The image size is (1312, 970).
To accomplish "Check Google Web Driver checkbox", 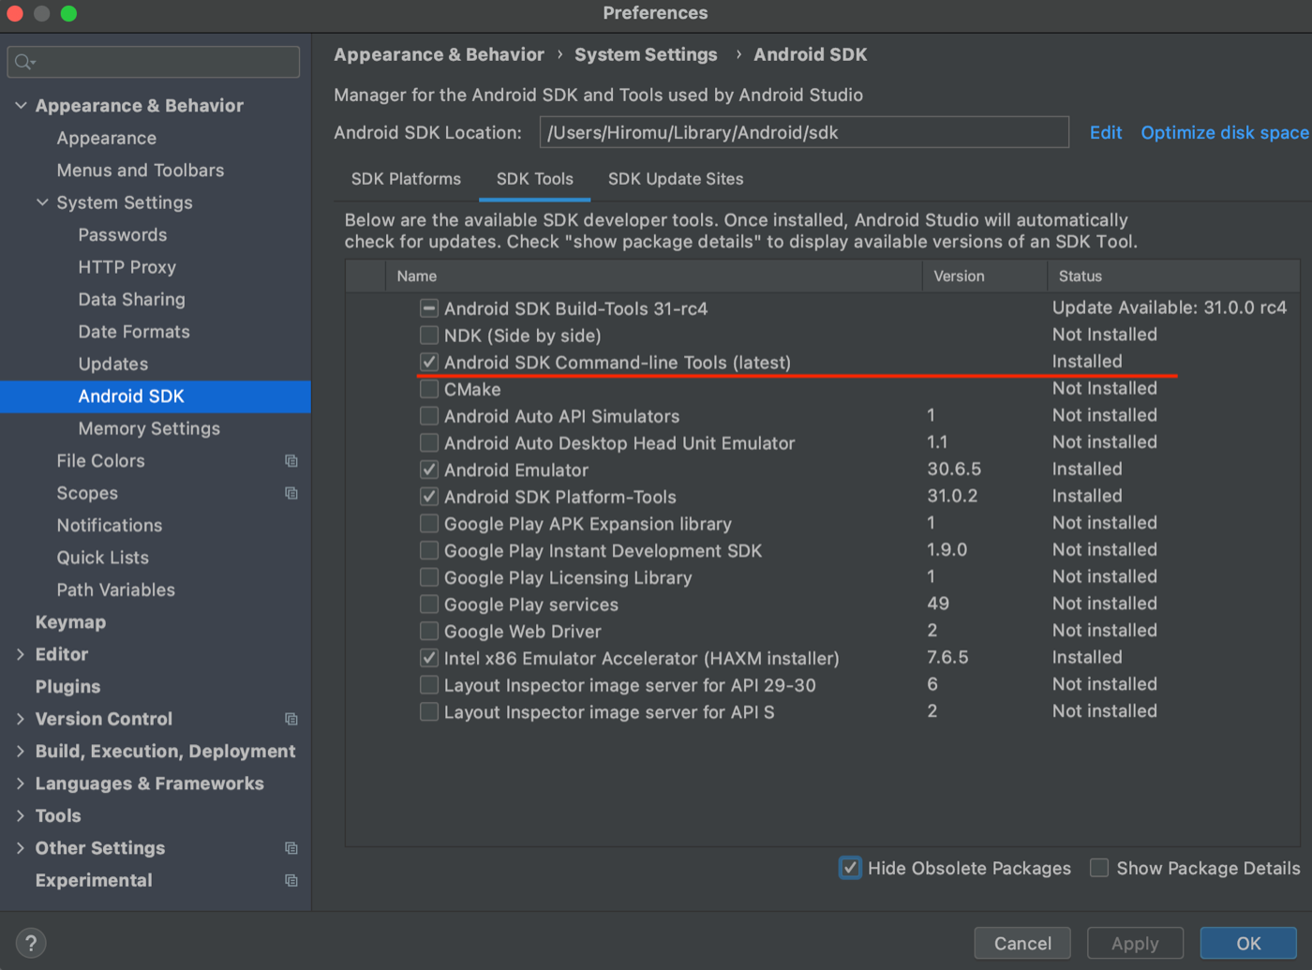I will (x=429, y=631).
